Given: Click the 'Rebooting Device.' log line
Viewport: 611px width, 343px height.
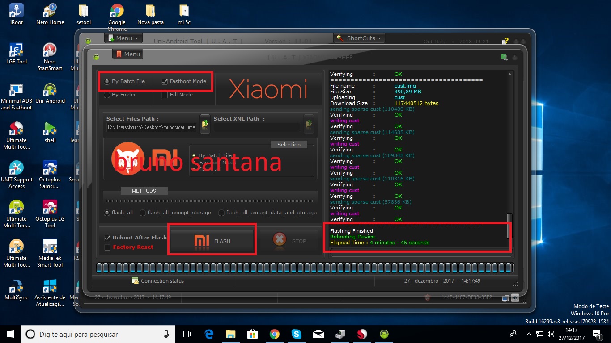Looking at the screenshot, I should 353,237.
